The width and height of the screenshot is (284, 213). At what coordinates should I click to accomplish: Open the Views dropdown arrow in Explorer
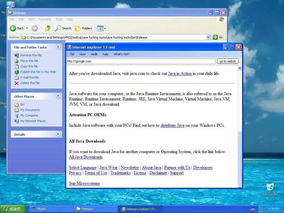105,29
